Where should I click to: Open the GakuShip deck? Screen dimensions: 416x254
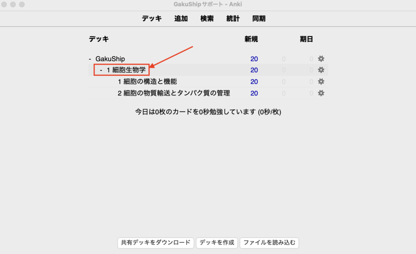click(110, 59)
